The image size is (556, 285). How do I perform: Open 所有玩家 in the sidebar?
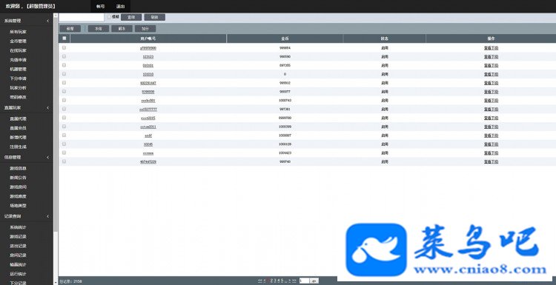click(18, 32)
